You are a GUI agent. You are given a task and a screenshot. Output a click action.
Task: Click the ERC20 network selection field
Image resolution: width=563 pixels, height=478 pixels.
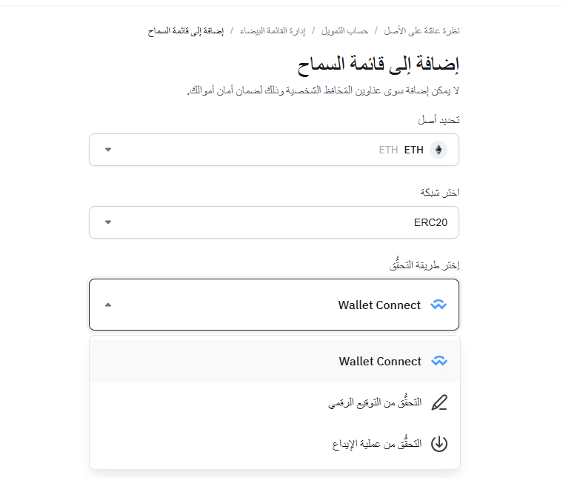click(x=274, y=222)
